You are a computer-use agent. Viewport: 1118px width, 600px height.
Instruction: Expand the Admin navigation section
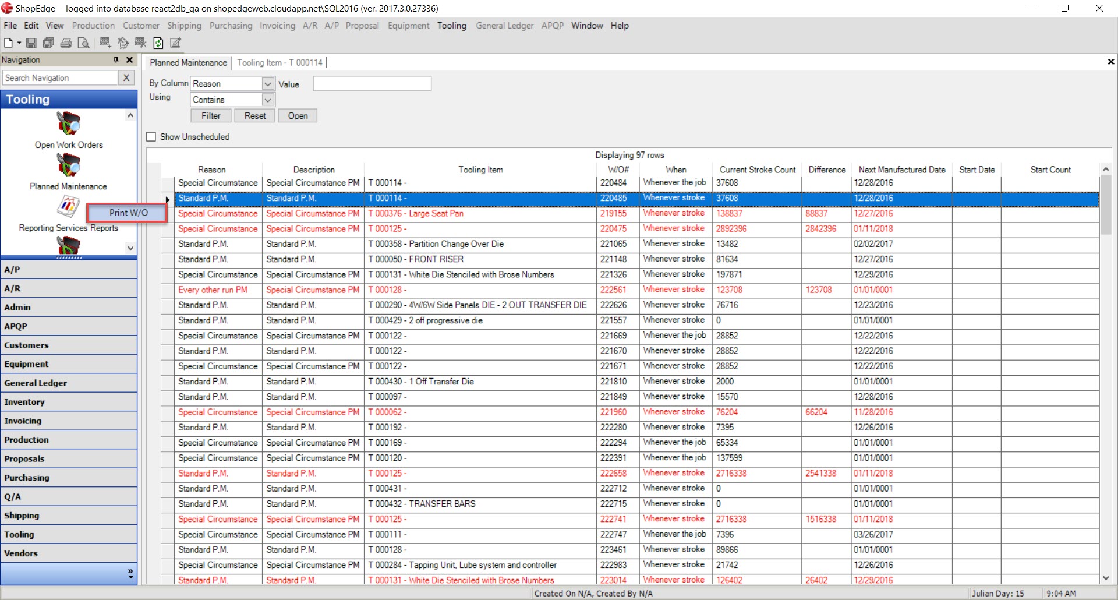pyautogui.click(x=69, y=308)
